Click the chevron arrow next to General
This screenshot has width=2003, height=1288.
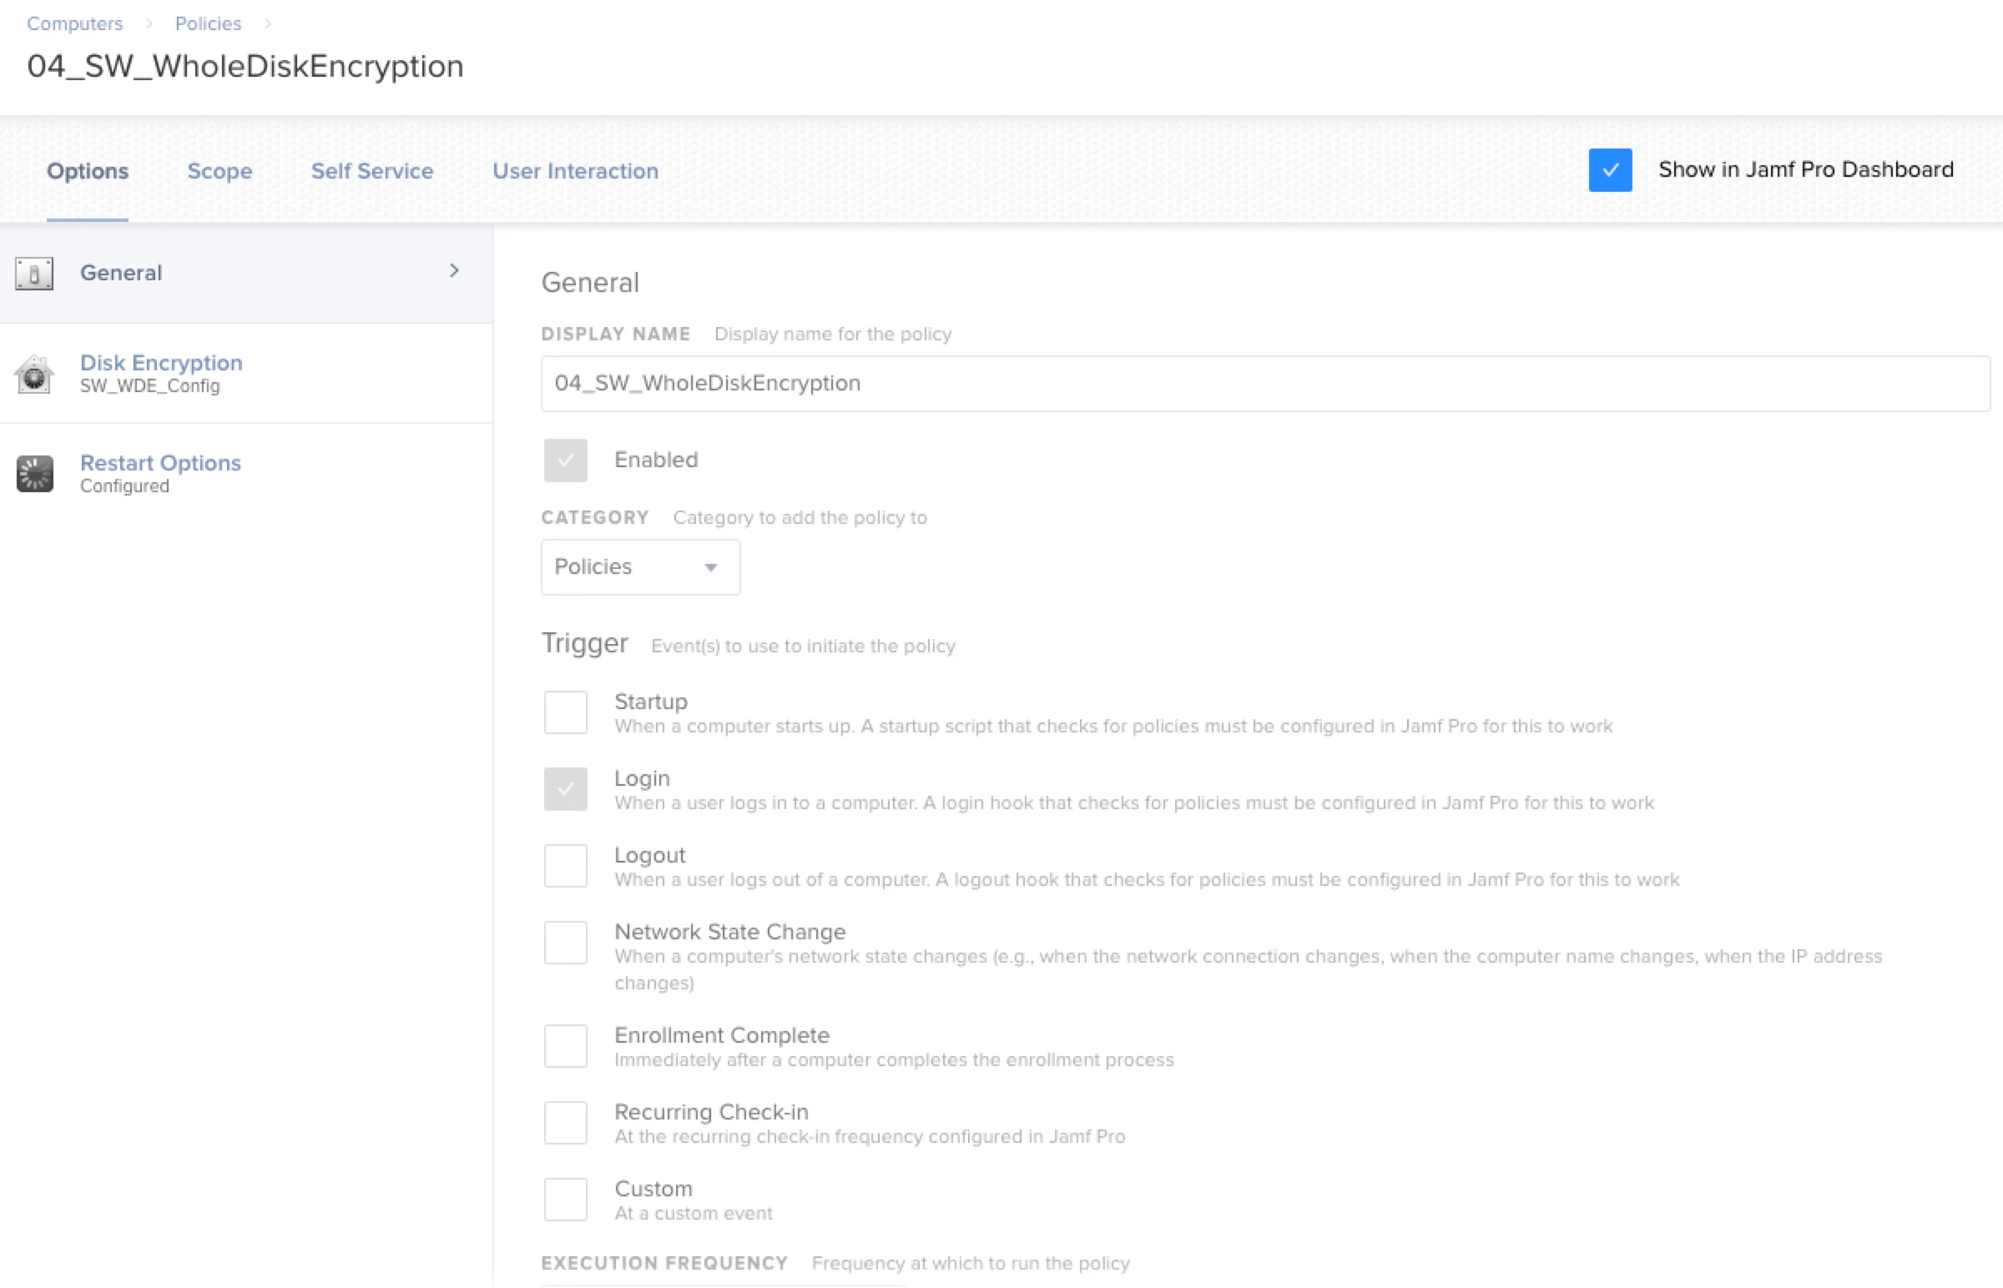[x=454, y=271]
